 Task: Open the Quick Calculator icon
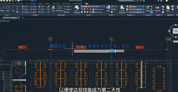pos(163,12)
